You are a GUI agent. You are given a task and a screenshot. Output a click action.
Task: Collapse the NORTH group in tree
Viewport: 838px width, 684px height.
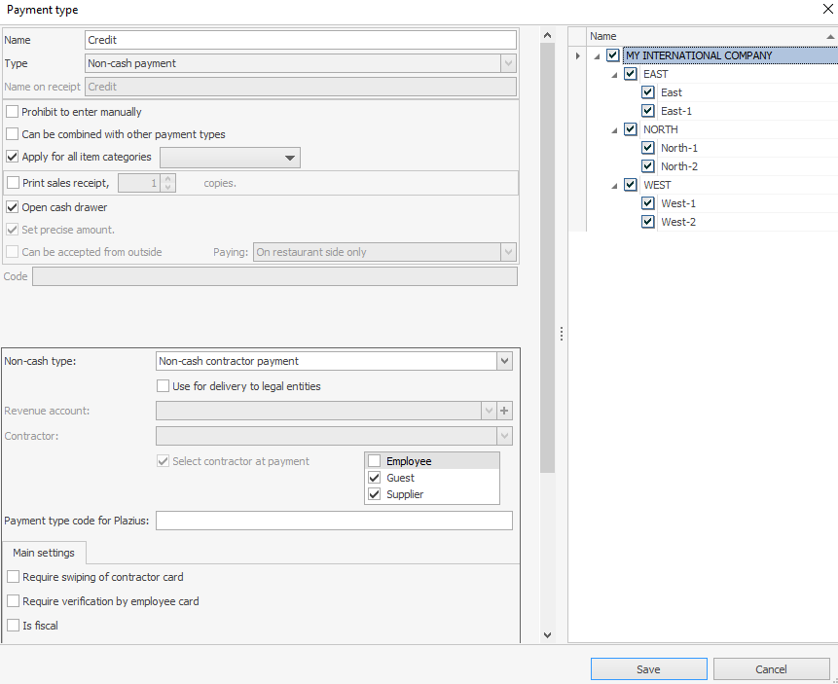[614, 130]
